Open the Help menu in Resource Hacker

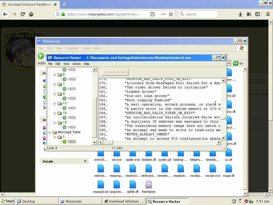pyautogui.click(x=87, y=64)
